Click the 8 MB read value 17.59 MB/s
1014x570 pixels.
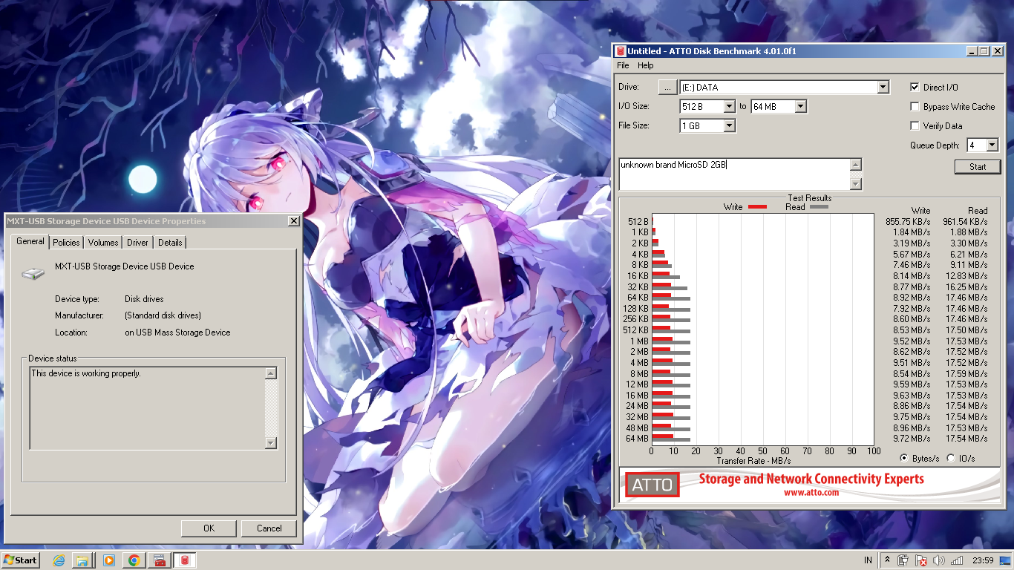point(966,373)
